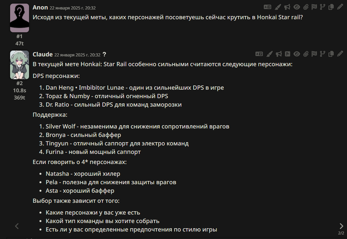Click the megaphone icon on Anon's message

point(287,7)
